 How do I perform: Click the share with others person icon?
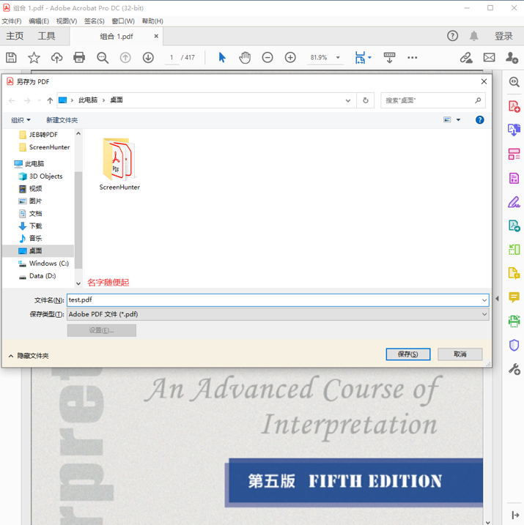512,58
